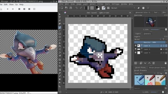Select the Crop tool

click(60, 66)
